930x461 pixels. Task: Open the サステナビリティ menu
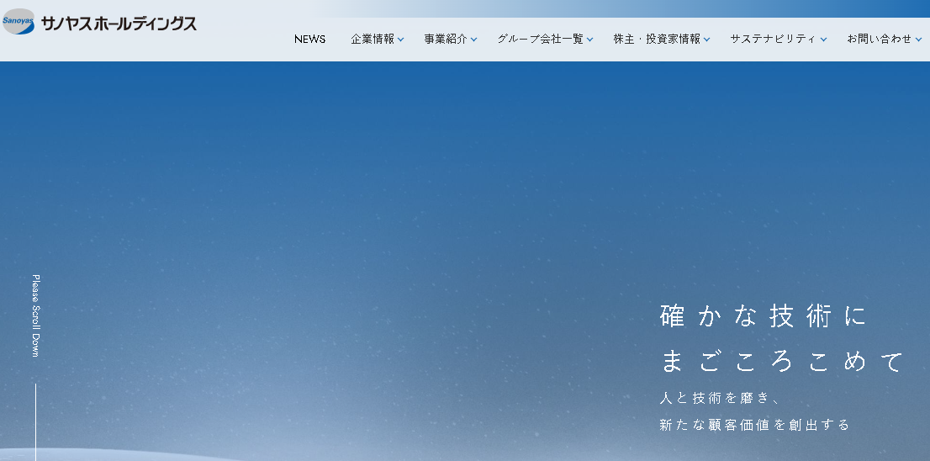(x=773, y=40)
